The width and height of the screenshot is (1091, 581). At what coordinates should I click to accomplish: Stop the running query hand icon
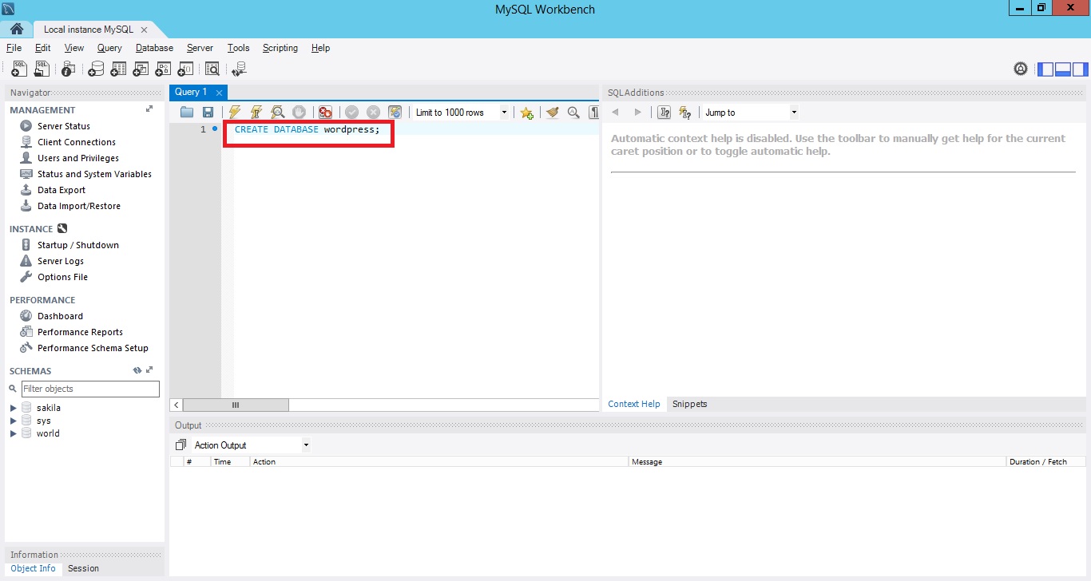(x=299, y=113)
